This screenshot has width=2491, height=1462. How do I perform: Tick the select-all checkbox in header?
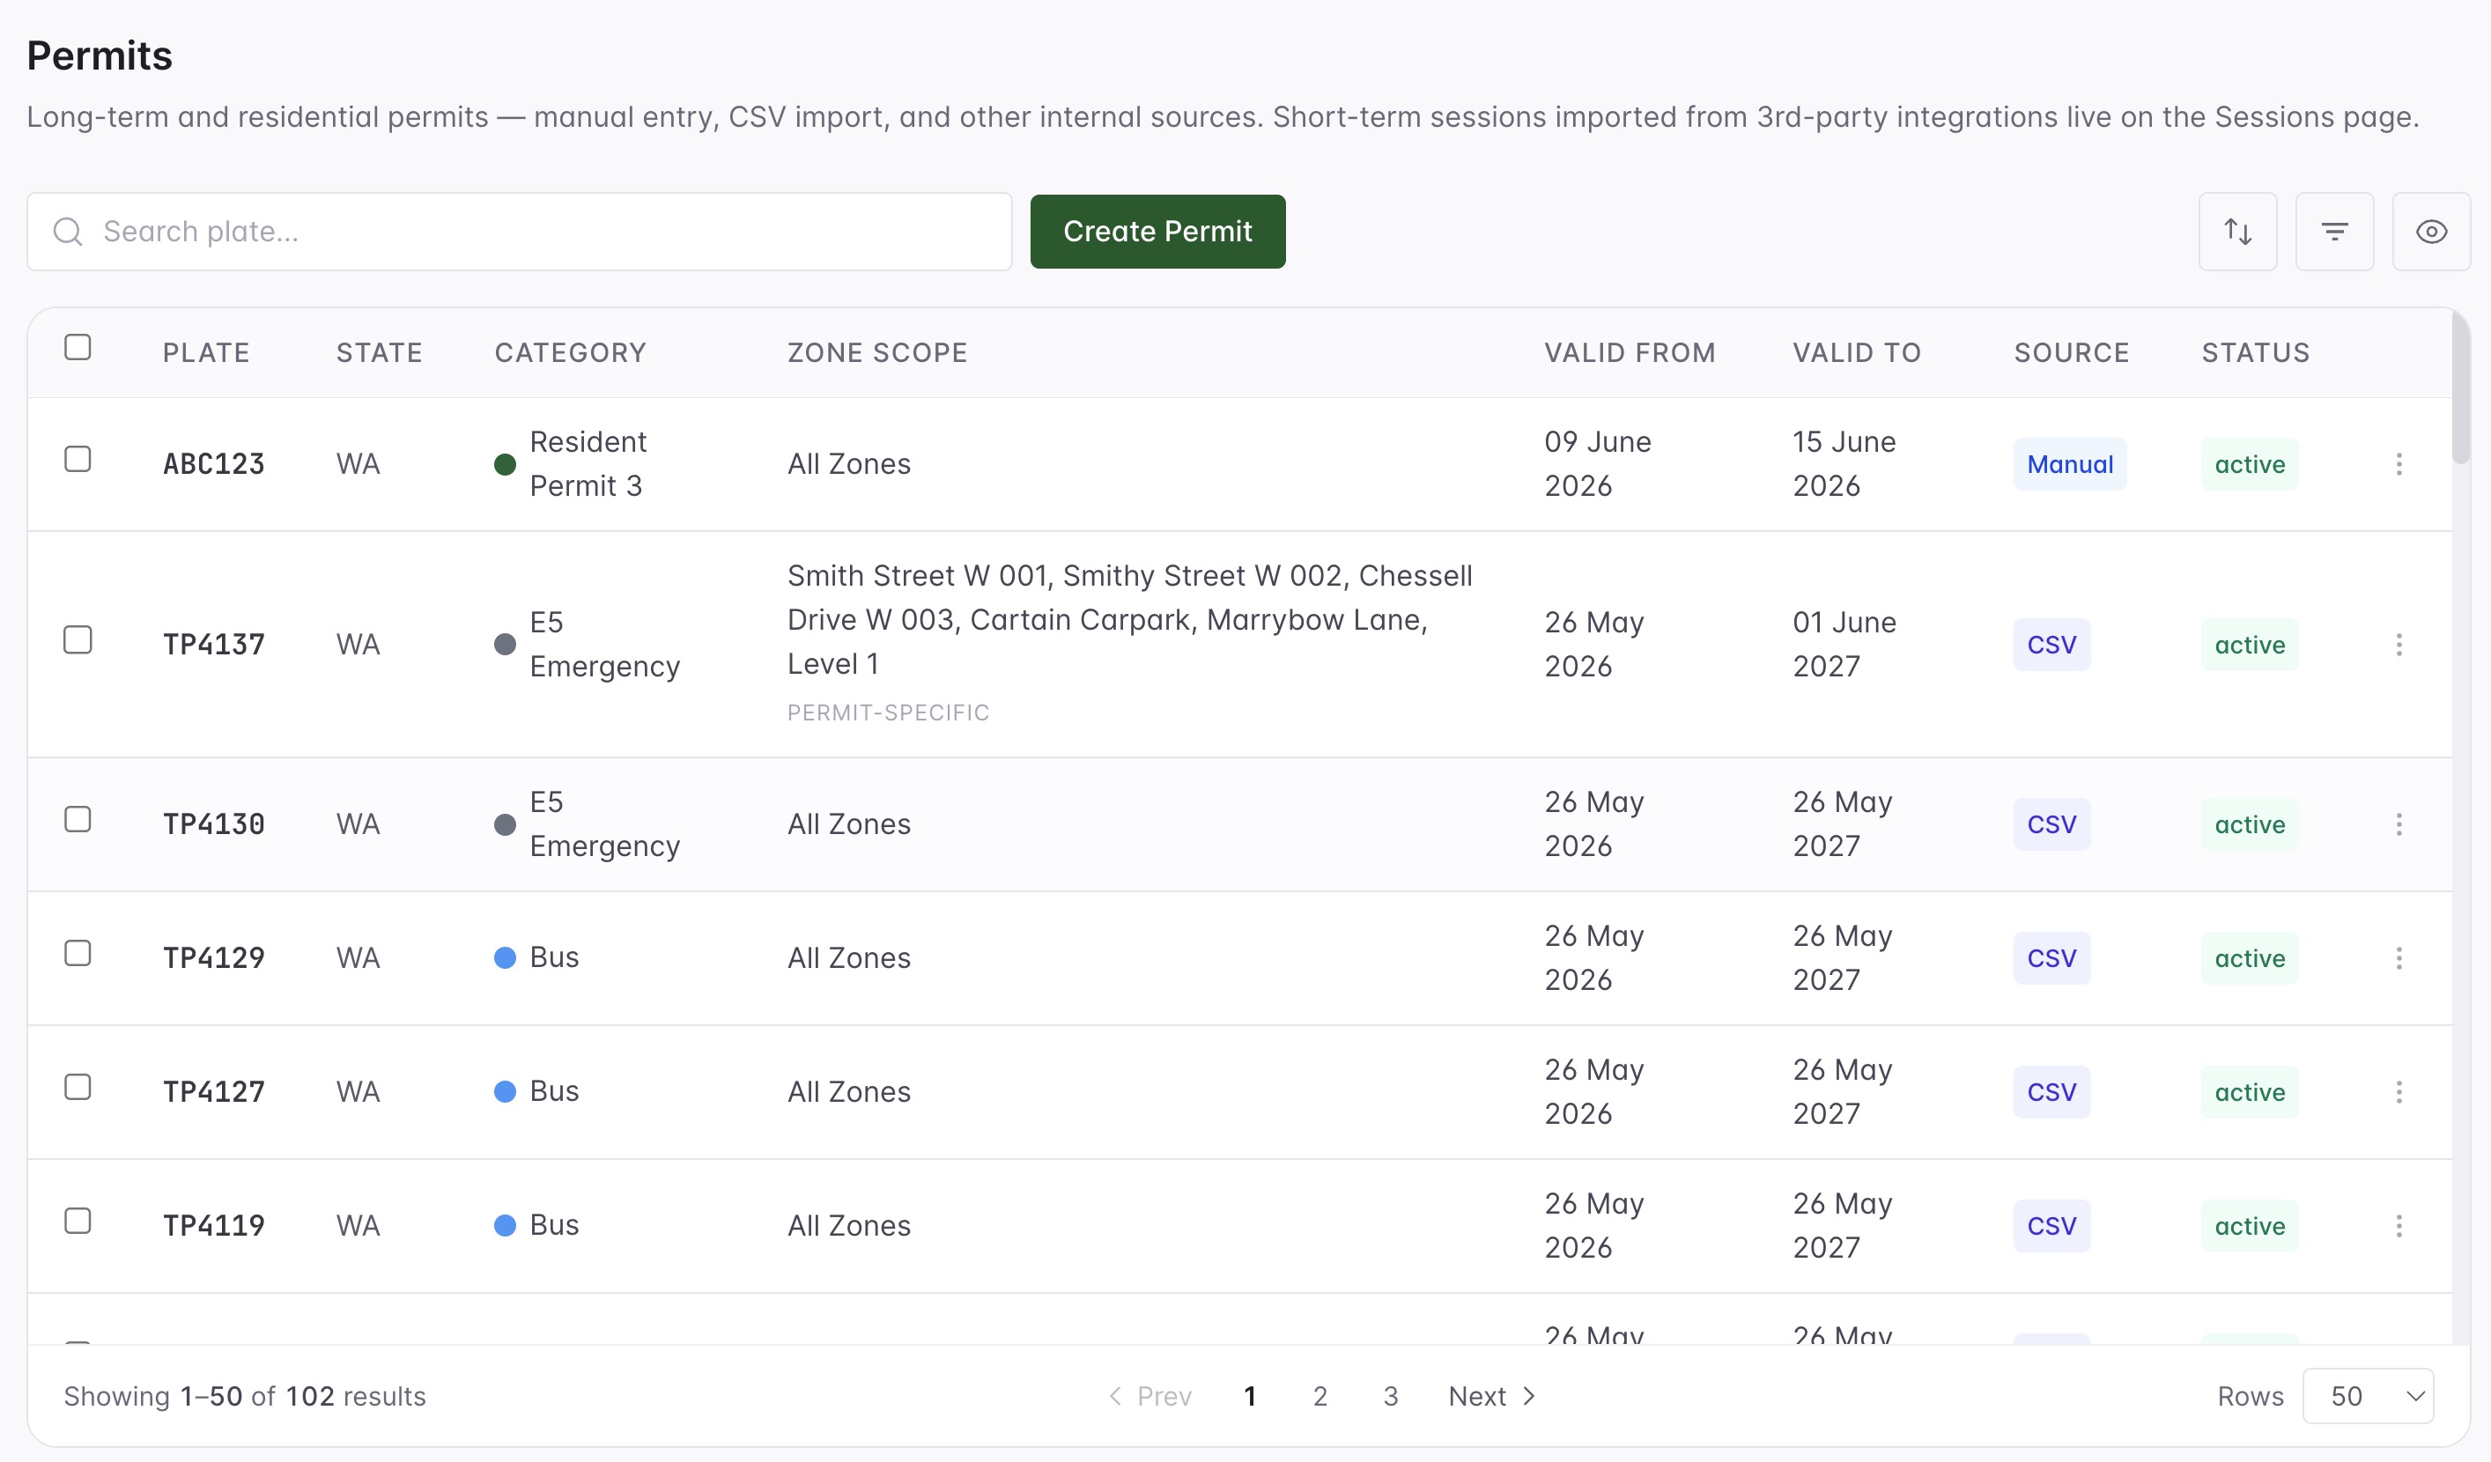point(78,347)
